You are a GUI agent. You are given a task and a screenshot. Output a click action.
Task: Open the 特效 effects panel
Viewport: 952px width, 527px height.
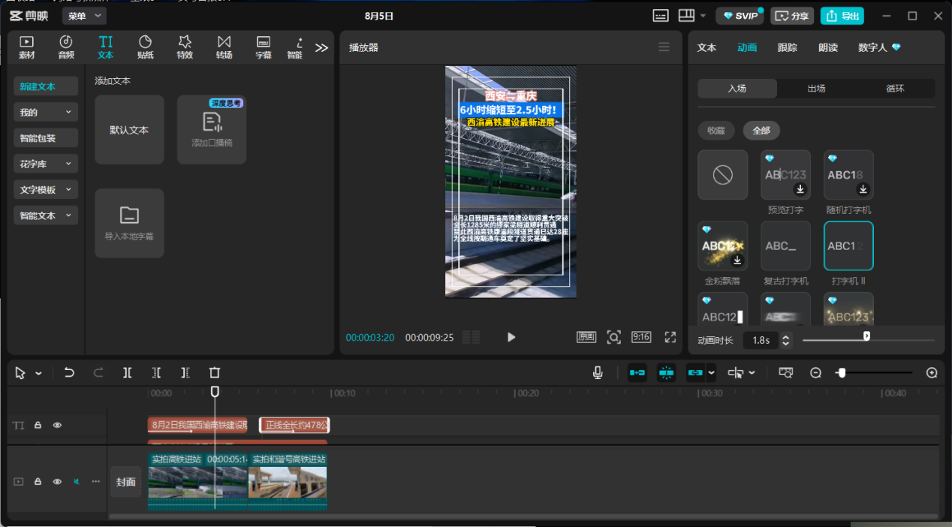185,47
